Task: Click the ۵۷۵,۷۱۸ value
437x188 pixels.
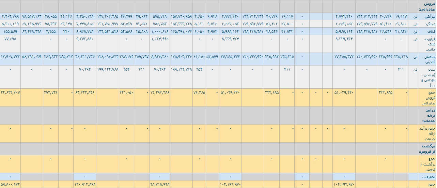Action: pyautogui.click(x=160, y=16)
